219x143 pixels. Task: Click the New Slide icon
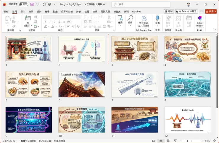(28, 18)
